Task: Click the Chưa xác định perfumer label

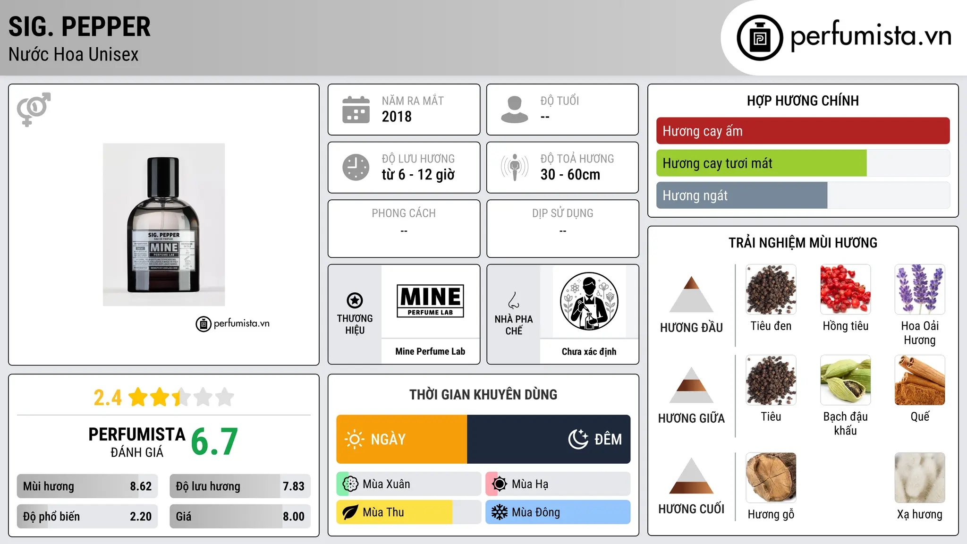Action: (x=589, y=351)
